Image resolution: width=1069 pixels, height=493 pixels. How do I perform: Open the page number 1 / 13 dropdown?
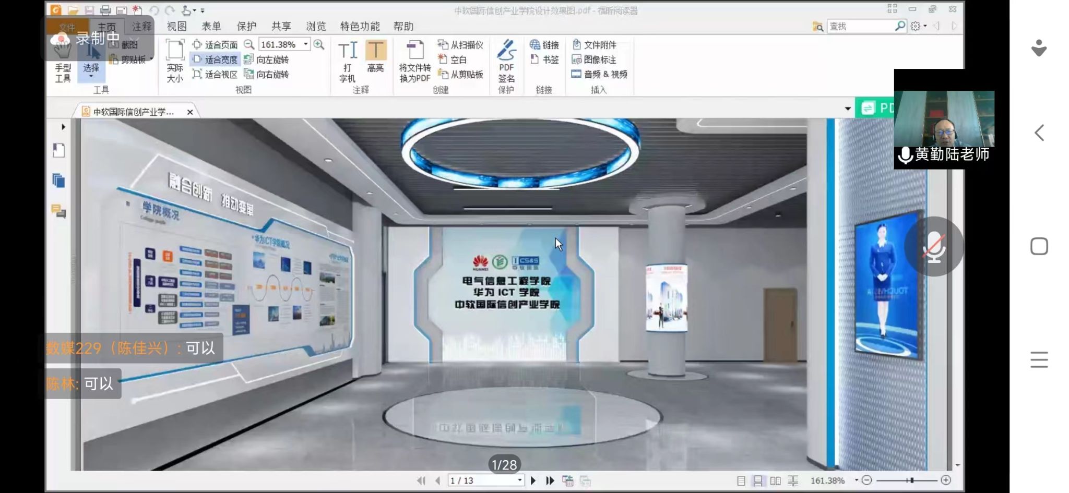pyautogui.click(x=519, y=480)
